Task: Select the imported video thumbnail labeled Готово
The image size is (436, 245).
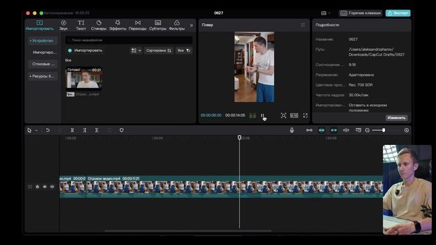Action: (x=84, y=78)
